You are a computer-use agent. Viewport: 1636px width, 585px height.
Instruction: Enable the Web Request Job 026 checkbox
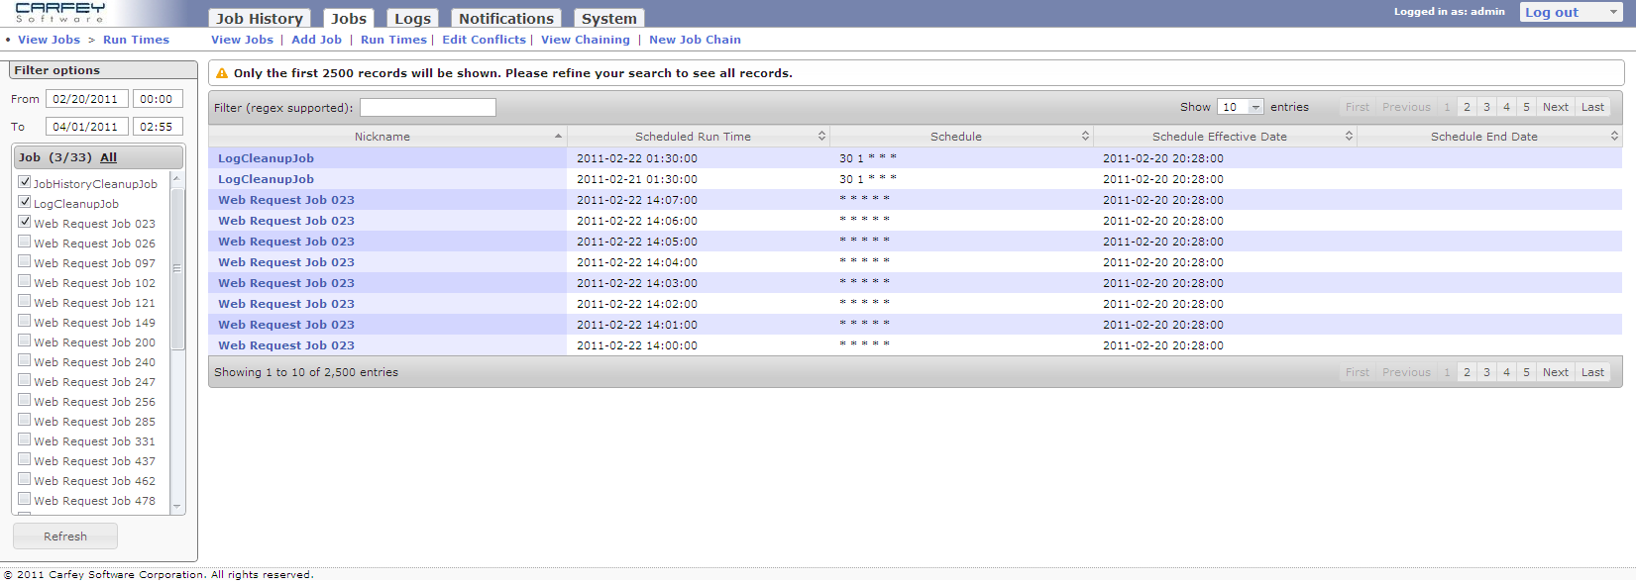coord(25,242)
